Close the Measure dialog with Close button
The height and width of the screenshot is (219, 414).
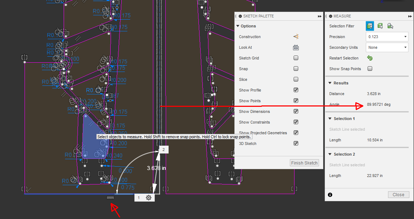[x=398, y=194]
